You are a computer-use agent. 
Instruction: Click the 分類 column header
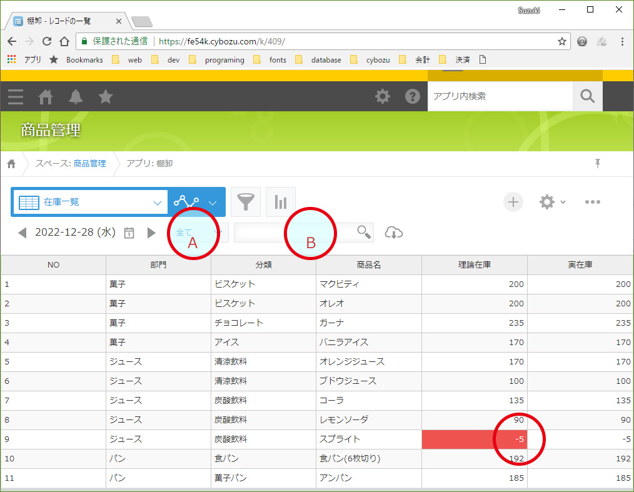(x=264, y=265)
